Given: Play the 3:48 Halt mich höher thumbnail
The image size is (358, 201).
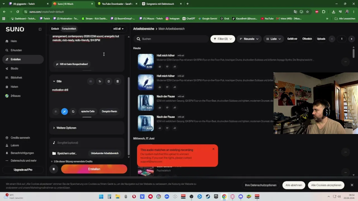Looking at the screenshot, I should [146, 61].
